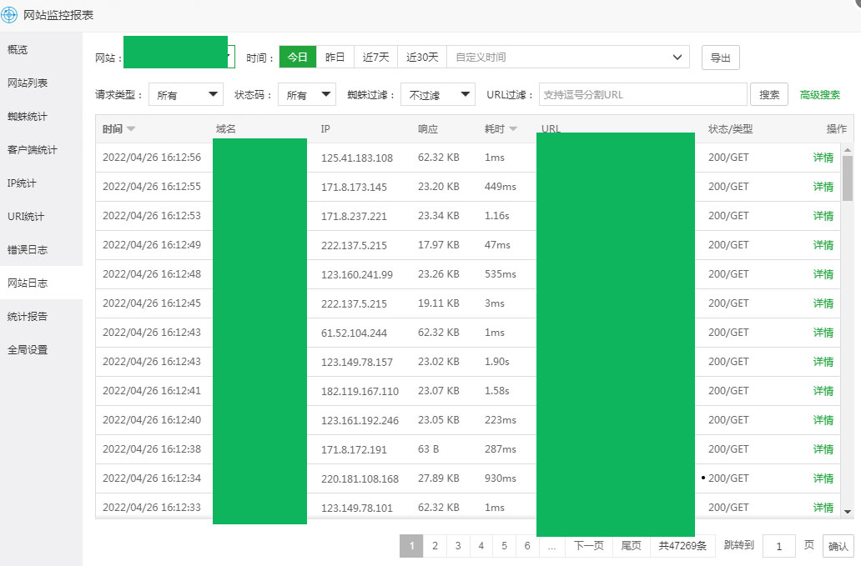861x566 pixels.
Task: Open 详情 for the 16:12:55 row
Action: pos(823,187)
